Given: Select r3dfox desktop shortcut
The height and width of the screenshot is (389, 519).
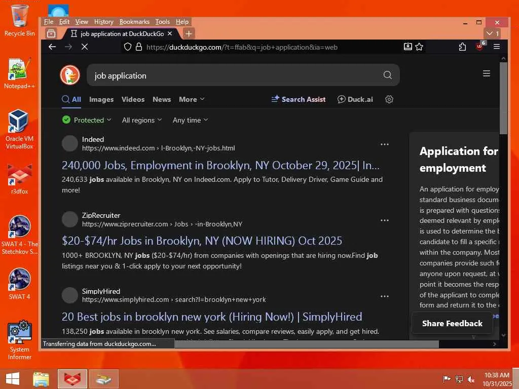Looking at the screenshot, I should point(19,179).
